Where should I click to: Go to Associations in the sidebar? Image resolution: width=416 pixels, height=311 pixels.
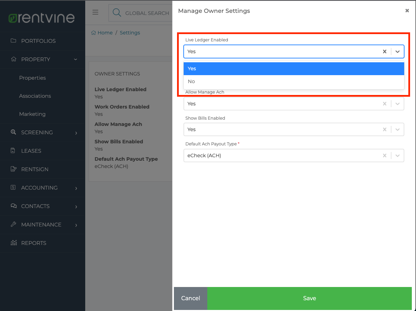[35, 96]
